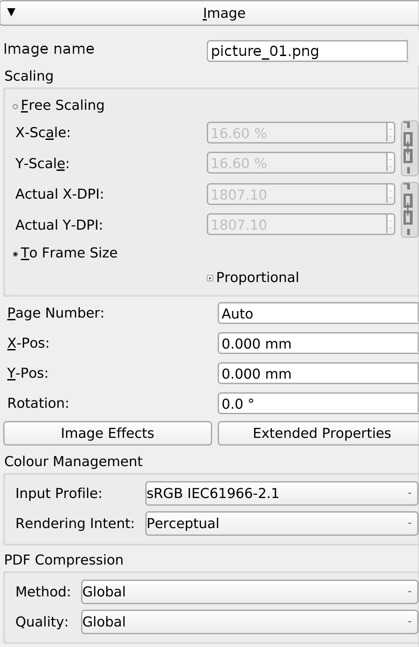Screen dimensions: 419x647
Task: Open Extended Properties
Action: coord(319,433)
